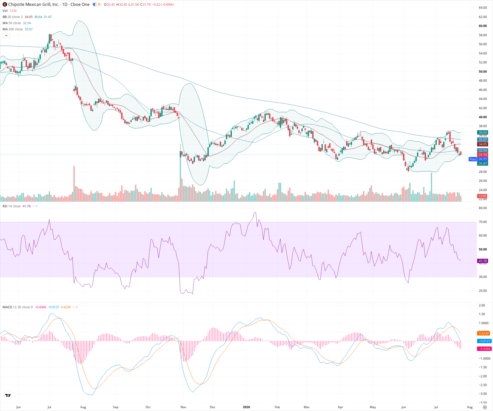Click the 2026 label on time axis

click(x=246, y=407)
